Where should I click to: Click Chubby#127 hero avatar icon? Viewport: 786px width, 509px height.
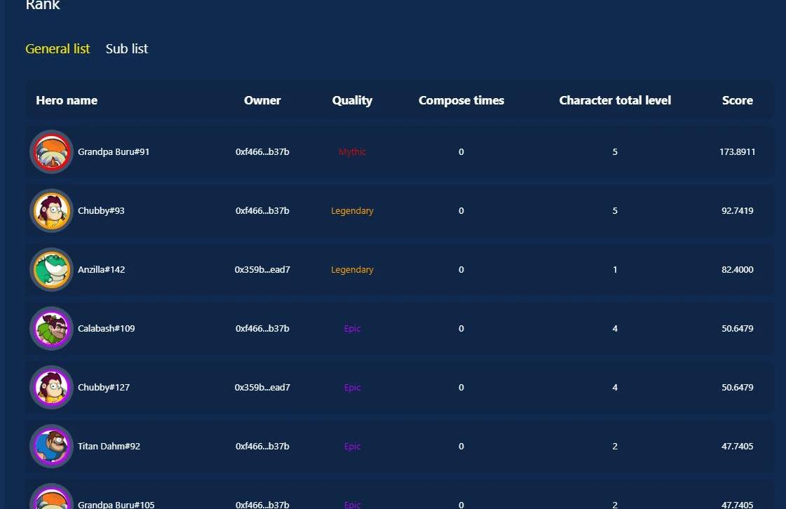51,387
